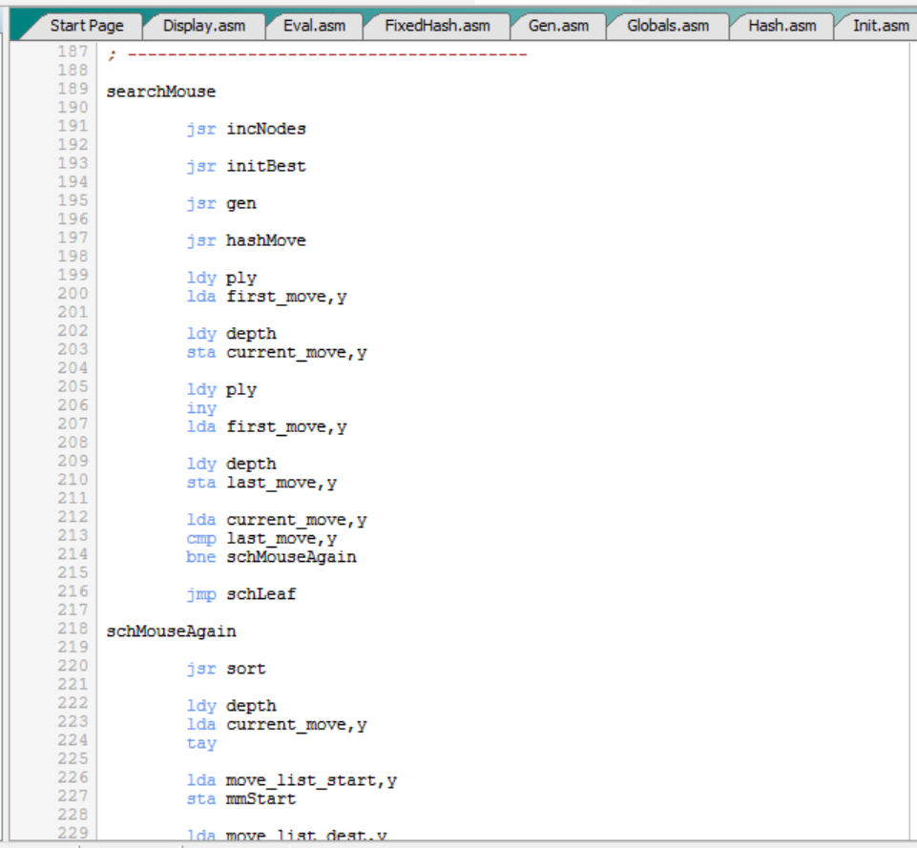This screenshot has height=848, width=917.
Task: Switch to the Start Page tab
Action: point(86,26)
